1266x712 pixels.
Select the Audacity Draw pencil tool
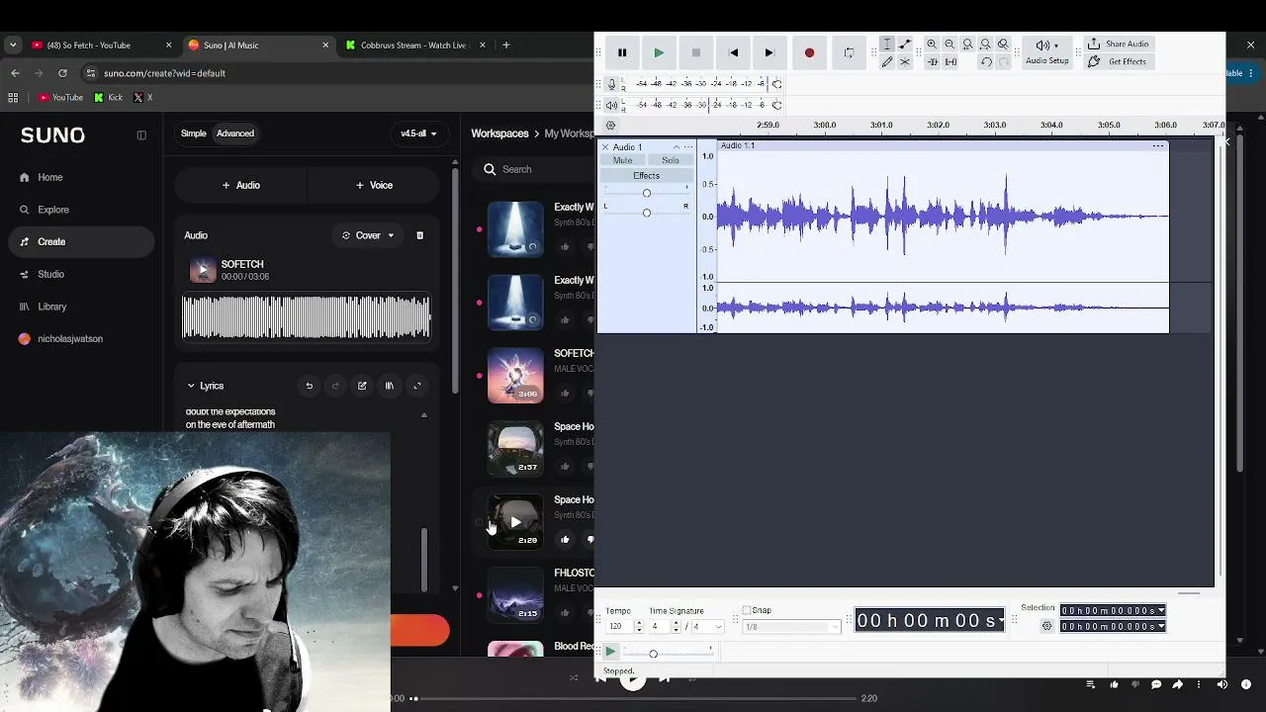[x=887, y=62]
